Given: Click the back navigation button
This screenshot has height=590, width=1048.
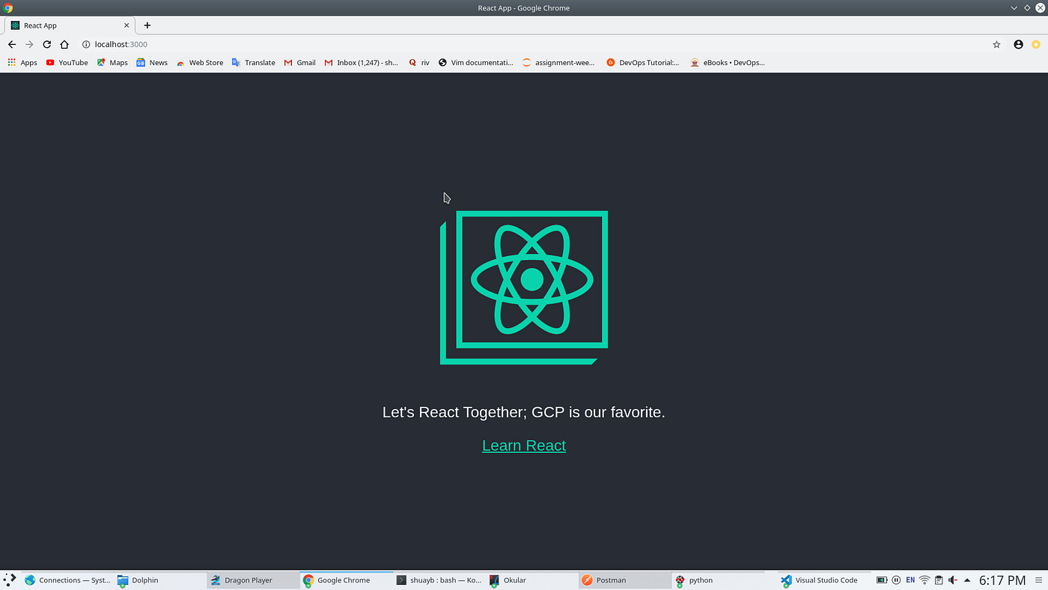Looking at the screenshot, I should (12, 44).
